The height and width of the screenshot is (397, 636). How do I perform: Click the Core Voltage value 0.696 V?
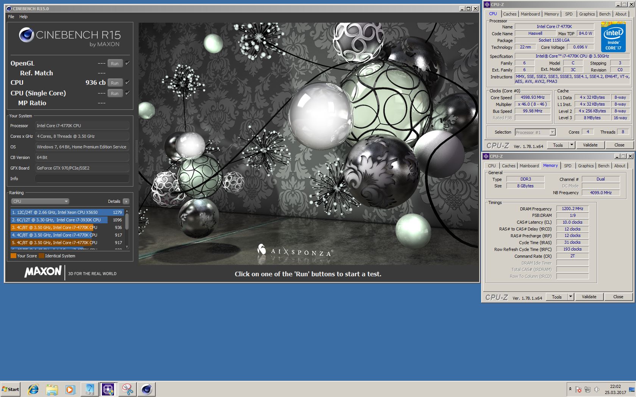point(580,47)
